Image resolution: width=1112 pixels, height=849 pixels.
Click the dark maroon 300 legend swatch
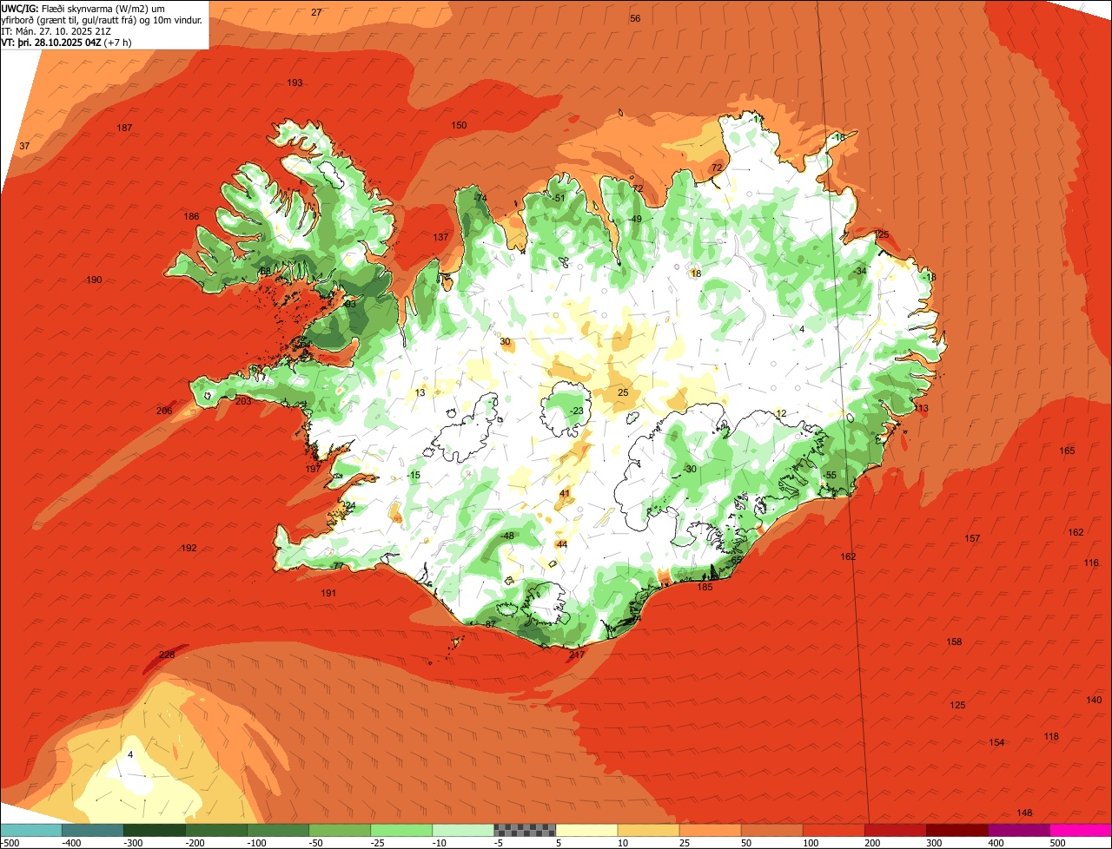[x=956, y=830]
